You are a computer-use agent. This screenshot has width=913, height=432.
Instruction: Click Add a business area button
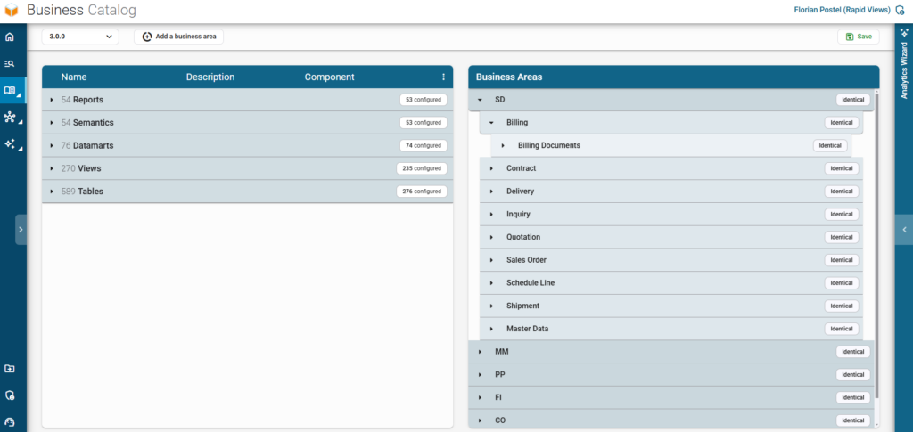point(178,37)
